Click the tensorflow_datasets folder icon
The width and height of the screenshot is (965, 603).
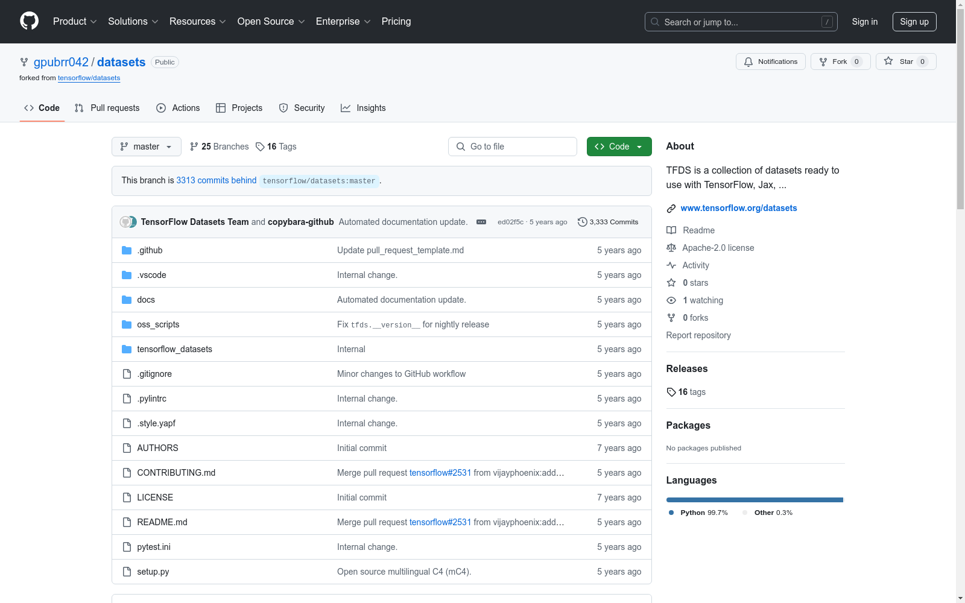pos(127,349)
